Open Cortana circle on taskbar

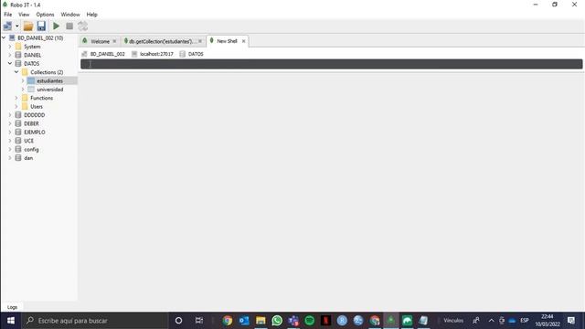[x=178, y=321]
